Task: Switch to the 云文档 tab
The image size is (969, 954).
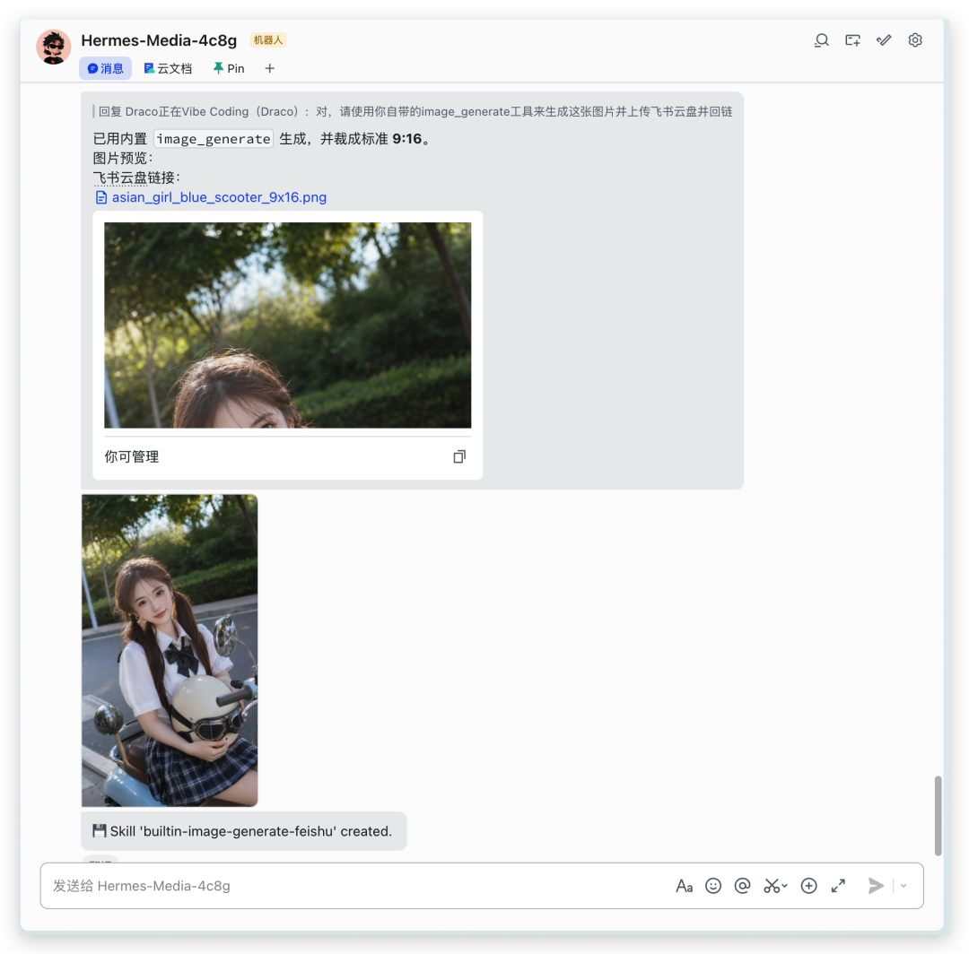Action: pos(167,68)
